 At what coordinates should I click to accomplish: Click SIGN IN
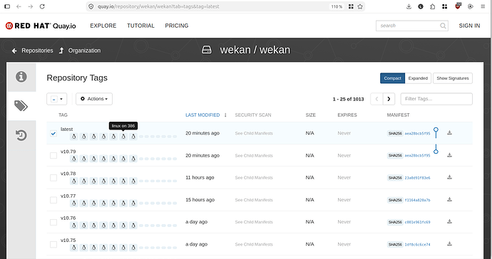click(x=469, y=26)
